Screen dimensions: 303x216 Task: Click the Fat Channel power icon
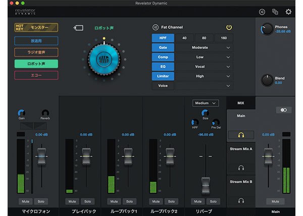pos(229,27)
